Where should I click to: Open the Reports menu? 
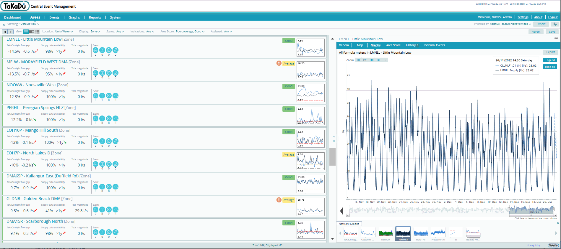95,17
